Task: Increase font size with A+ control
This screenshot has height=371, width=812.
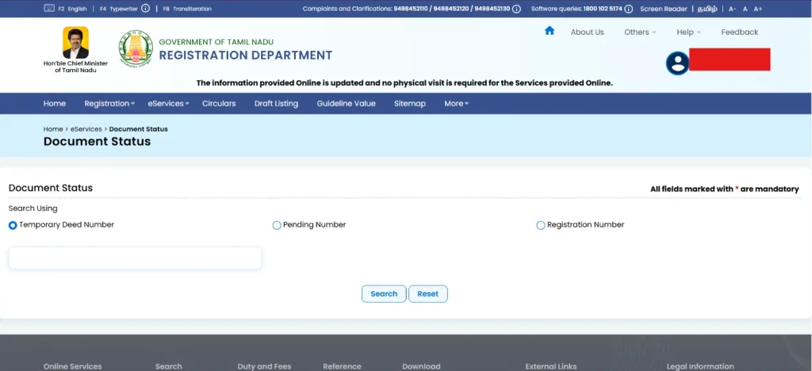Action: click(x=757, y=9)
